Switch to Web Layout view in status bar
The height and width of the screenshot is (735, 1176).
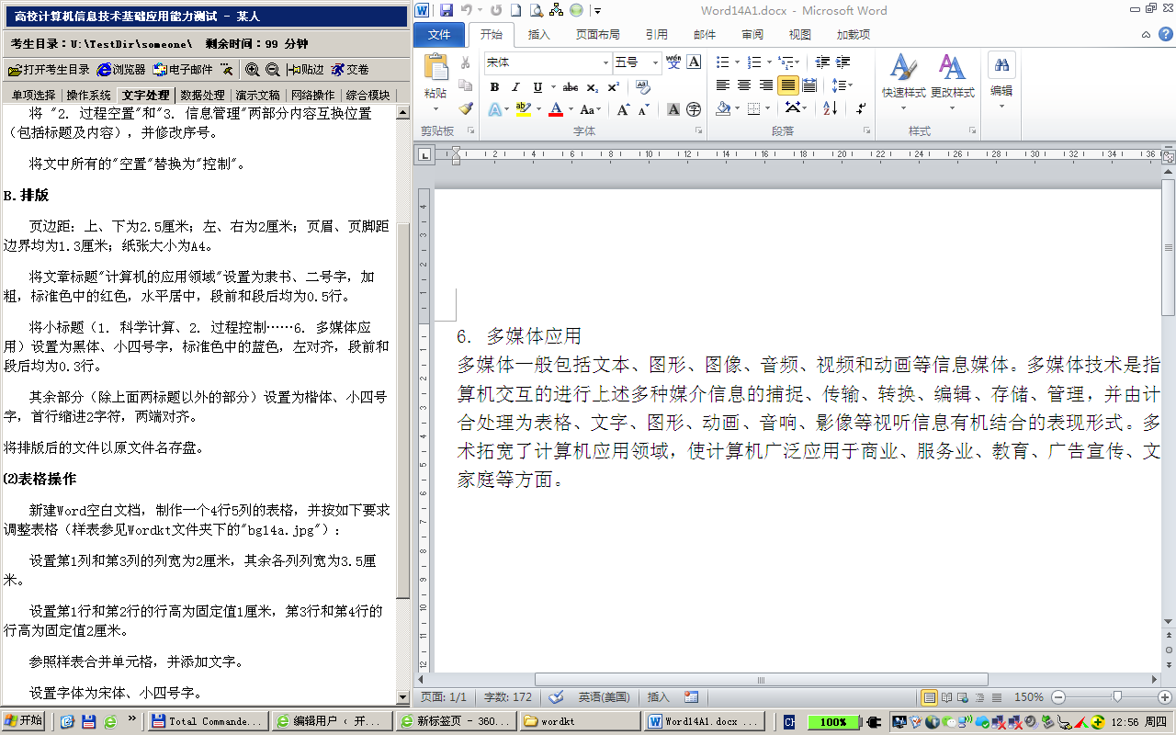coord(964,697)
